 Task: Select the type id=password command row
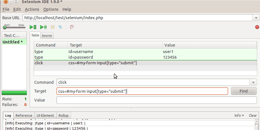(145, 57)
